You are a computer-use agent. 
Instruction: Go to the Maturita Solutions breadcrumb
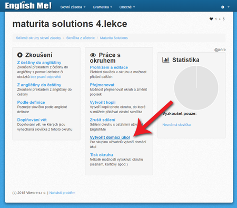coord(114,38)
